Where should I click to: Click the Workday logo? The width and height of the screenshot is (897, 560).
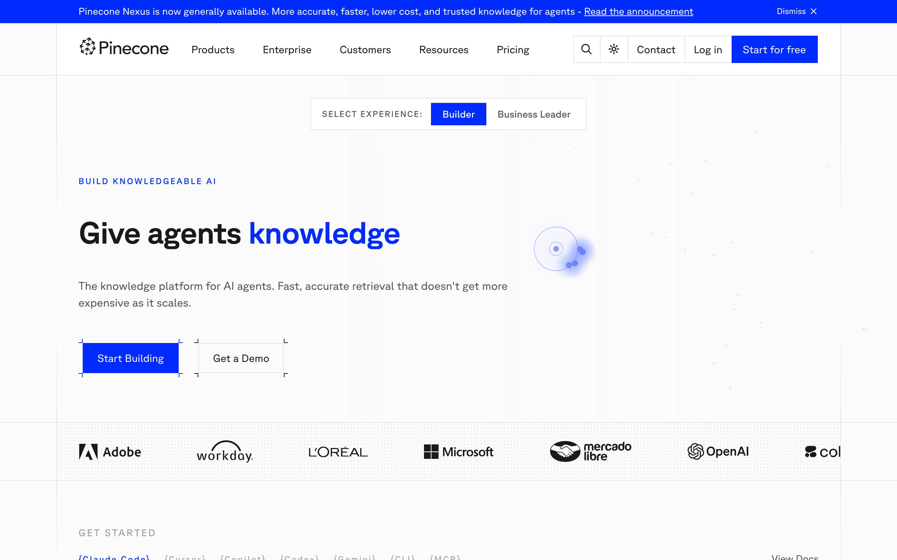[x=225, y=451]
